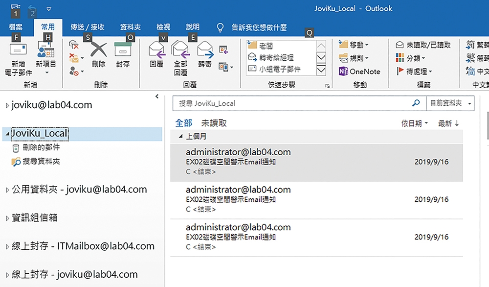
Task: Open the customize quick access toolbar arrow
Action: [49, 9]
